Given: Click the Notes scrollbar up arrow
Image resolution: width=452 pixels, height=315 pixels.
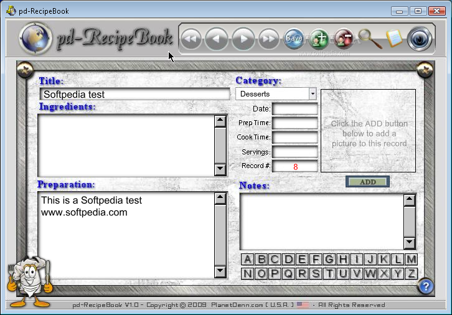Looking at the screenshot, I should (x=409, y=200).
